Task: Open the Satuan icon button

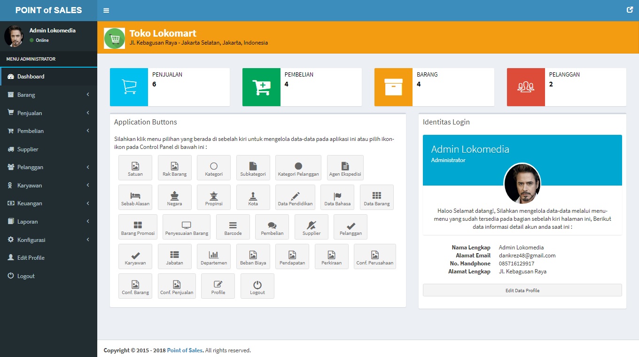Action: point(135,168)
